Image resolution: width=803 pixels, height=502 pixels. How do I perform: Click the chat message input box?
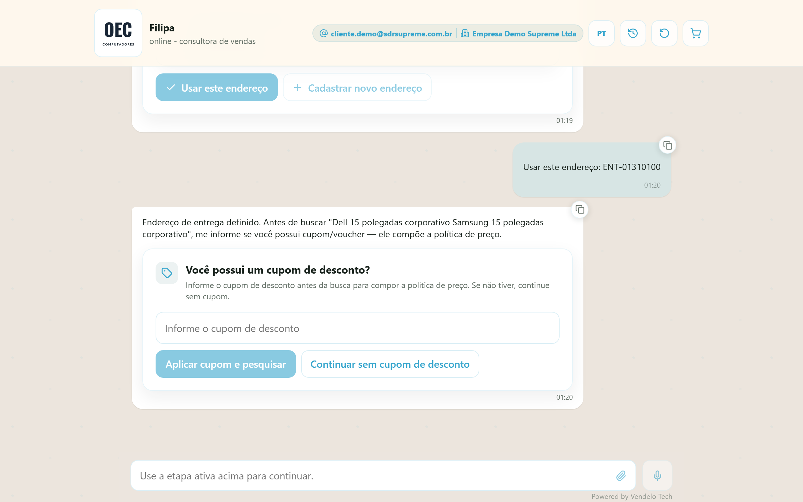pyautogui.click(x=383, y=475)
